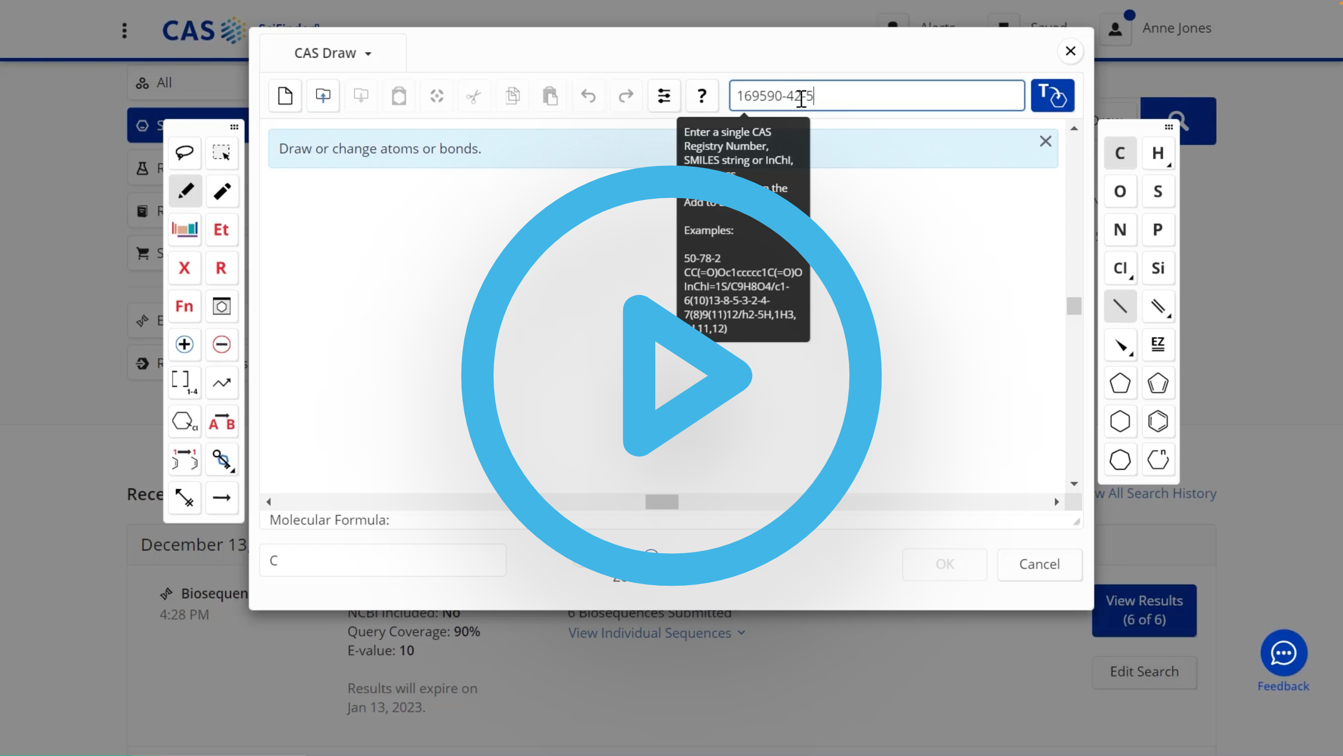
Task: Click the import structure file icon
Action: click(323, 96)
